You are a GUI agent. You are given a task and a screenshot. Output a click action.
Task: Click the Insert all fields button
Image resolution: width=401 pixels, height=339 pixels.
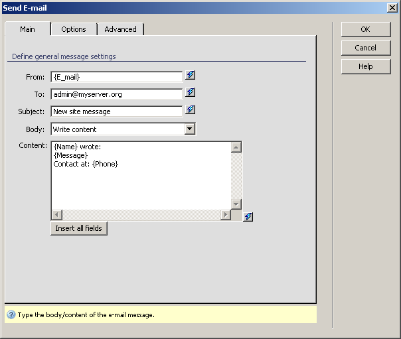click(x=79, y=228)
